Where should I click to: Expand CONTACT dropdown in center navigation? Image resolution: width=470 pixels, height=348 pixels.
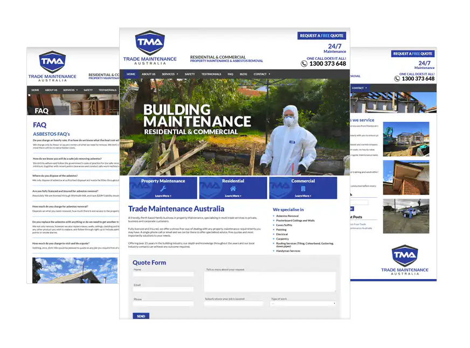point(261,74)
